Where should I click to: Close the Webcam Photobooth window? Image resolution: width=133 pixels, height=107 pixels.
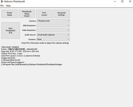(x=130, y=1)
